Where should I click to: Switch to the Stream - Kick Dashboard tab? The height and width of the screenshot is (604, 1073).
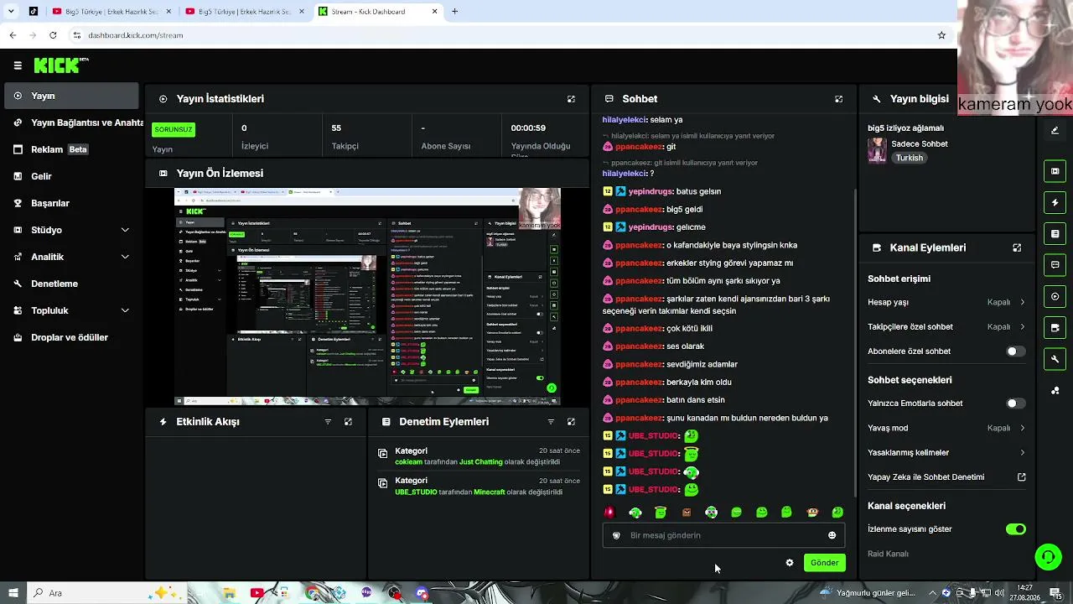pos(378,12)
